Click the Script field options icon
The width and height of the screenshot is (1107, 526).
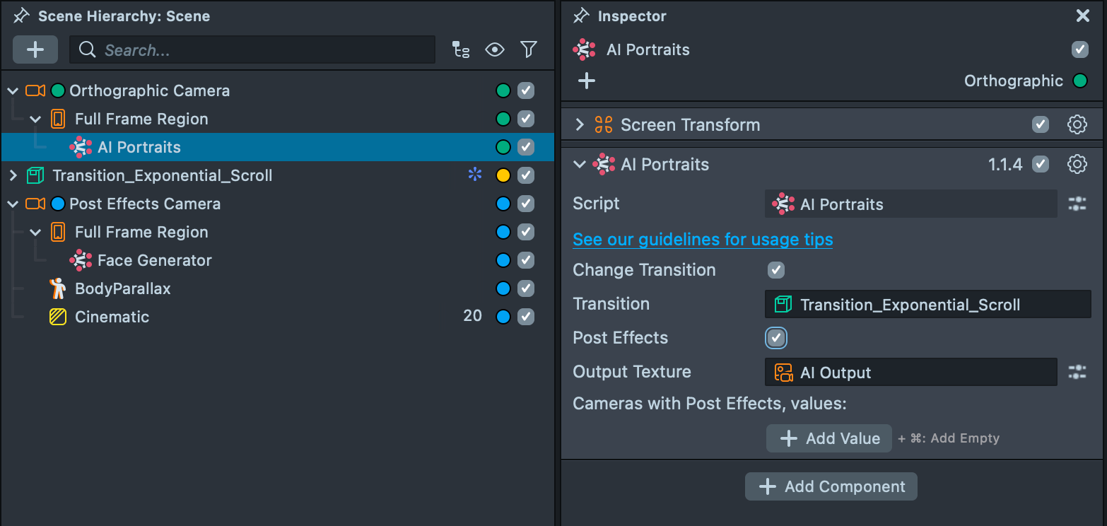click(1077, 204)
